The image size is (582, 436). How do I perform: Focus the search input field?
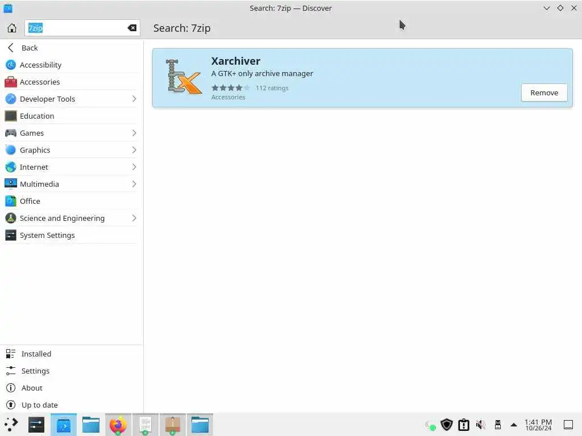(82, 28)
